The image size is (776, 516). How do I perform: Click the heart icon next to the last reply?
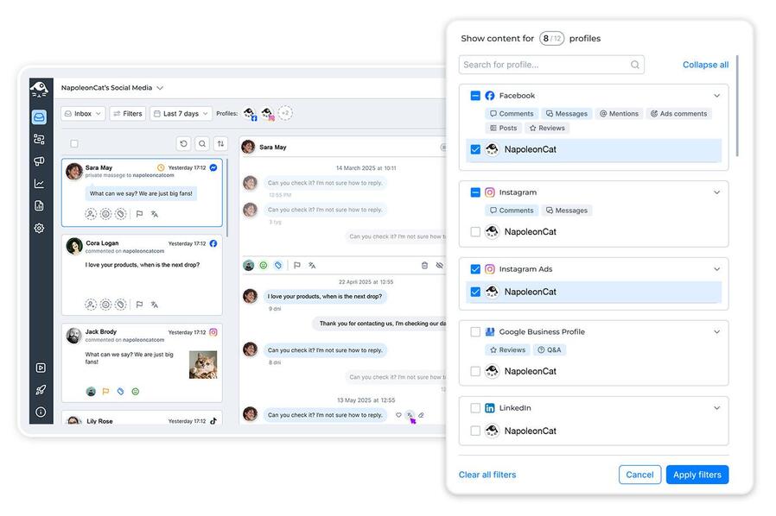point(398,415)
